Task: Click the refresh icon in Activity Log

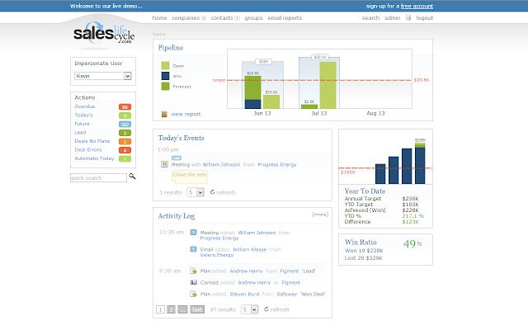Action: [266, 309]
